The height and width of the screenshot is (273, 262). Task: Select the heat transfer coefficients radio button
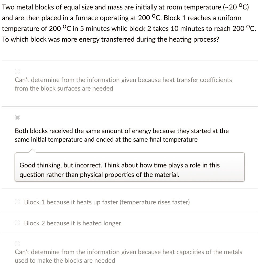(17, 71)
